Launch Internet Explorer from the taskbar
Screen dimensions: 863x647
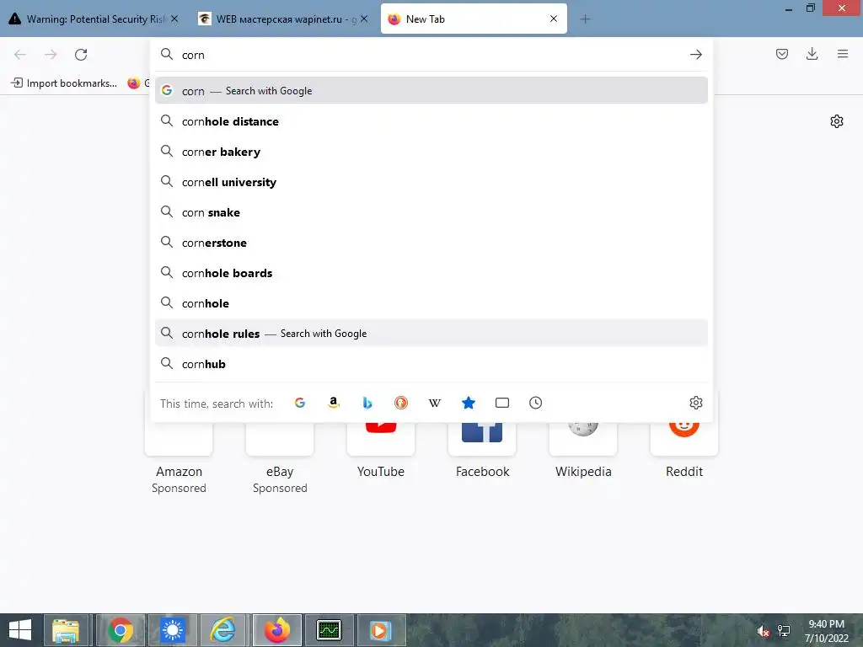tap(223, 630)
